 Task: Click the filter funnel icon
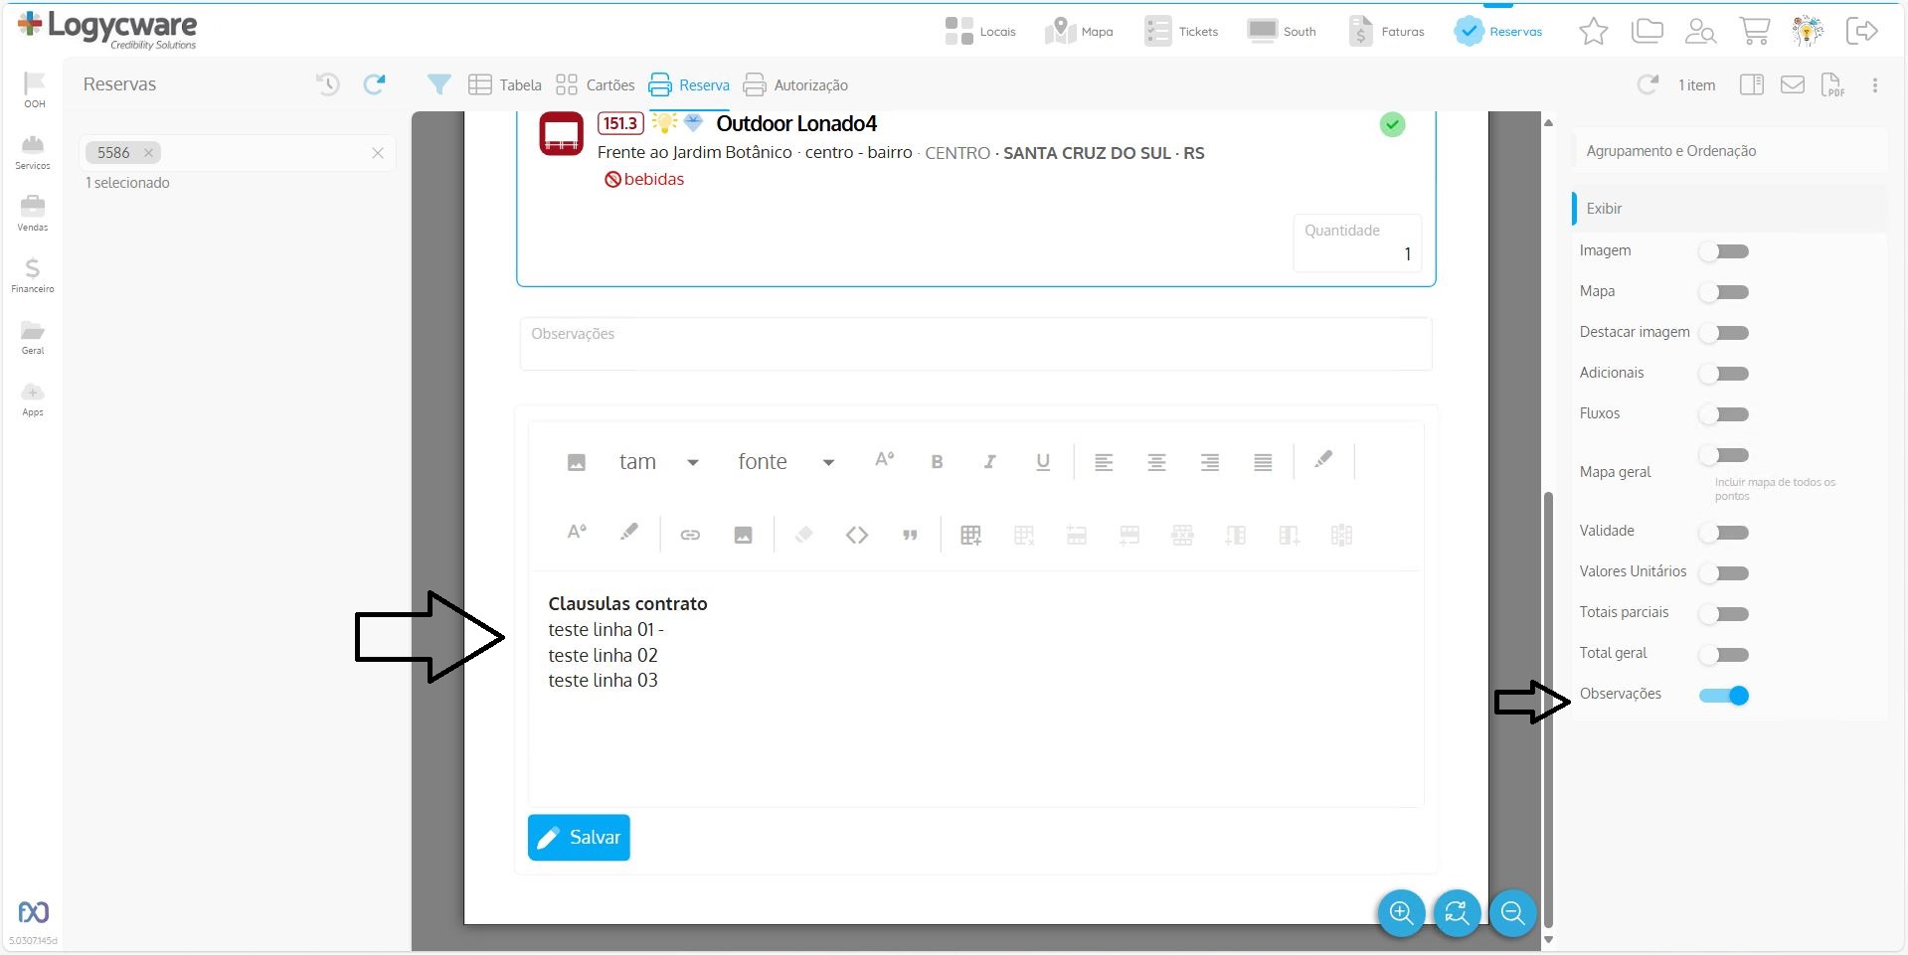438,84
